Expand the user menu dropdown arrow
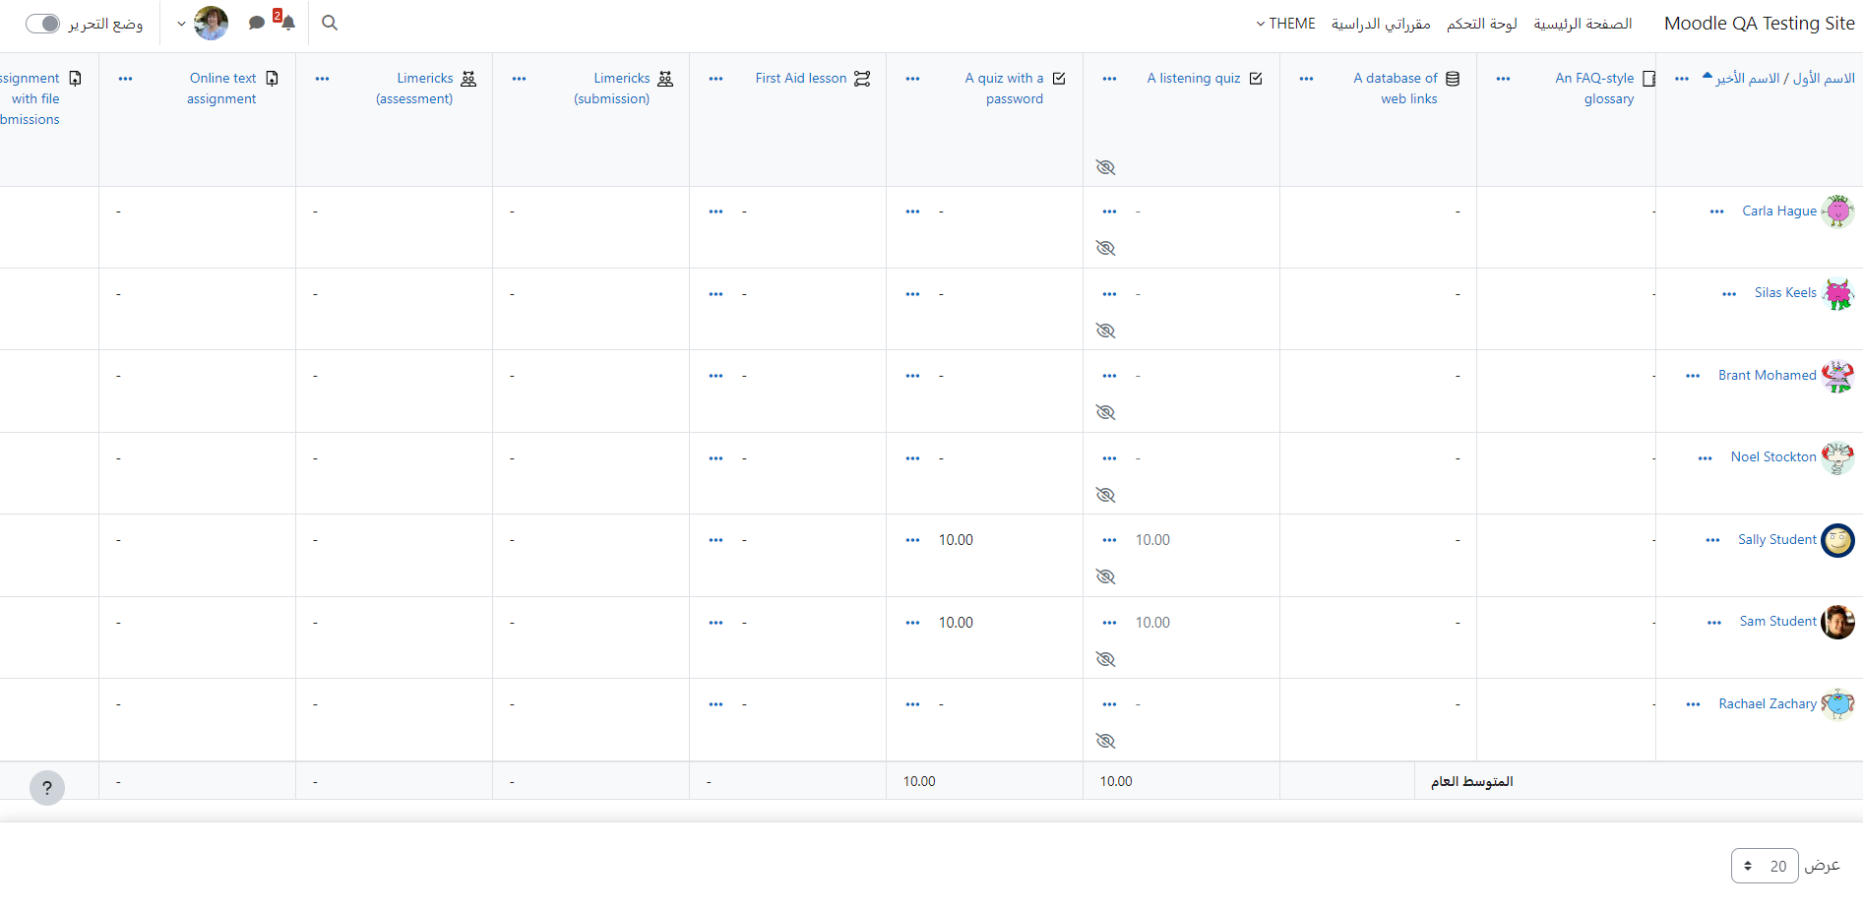Viewport: 1863px width, 908px height. click(181, 24)
